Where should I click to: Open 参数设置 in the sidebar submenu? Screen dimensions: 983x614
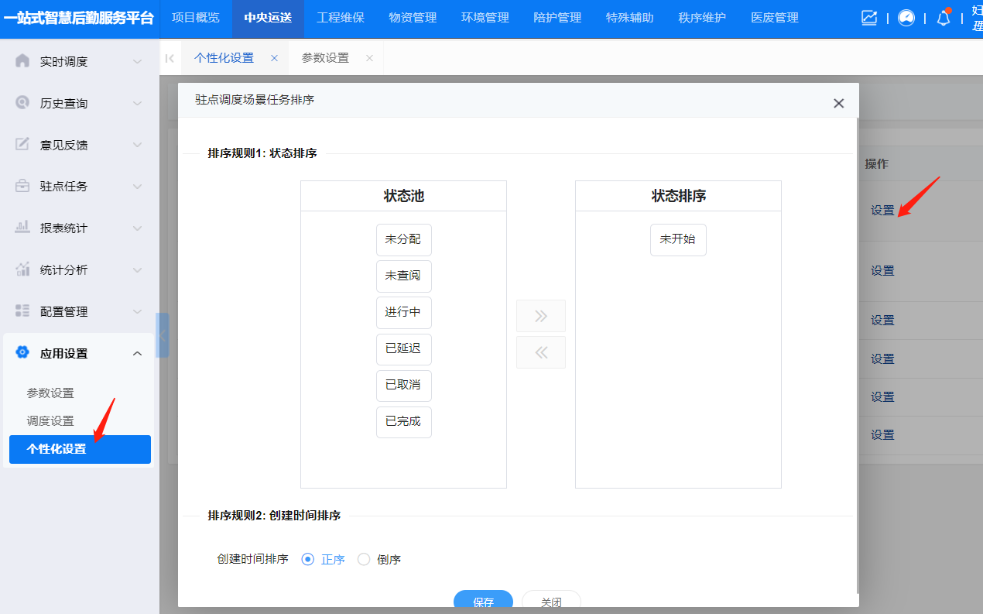tap(51, 393)
